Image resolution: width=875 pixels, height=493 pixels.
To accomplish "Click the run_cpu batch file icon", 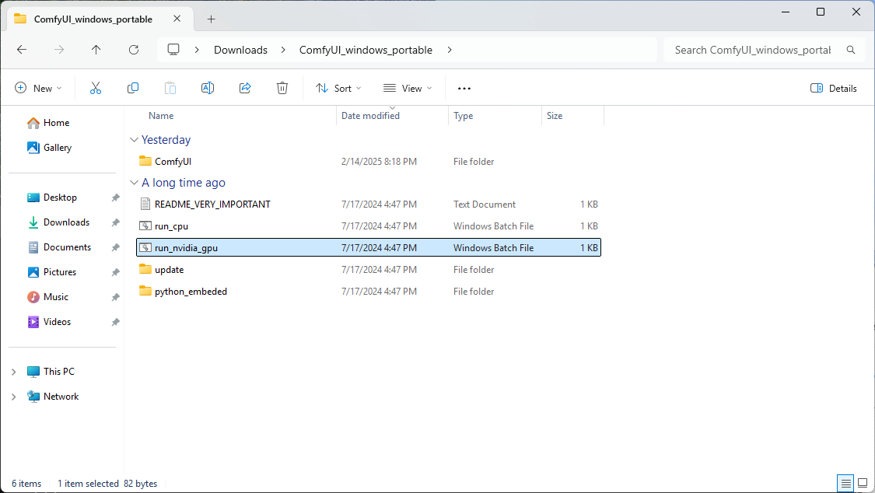I will click(145, 226).
